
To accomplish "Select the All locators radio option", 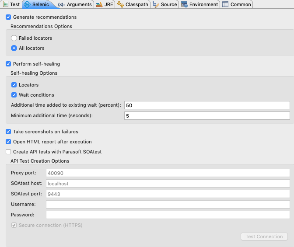I will click(14, 48).
